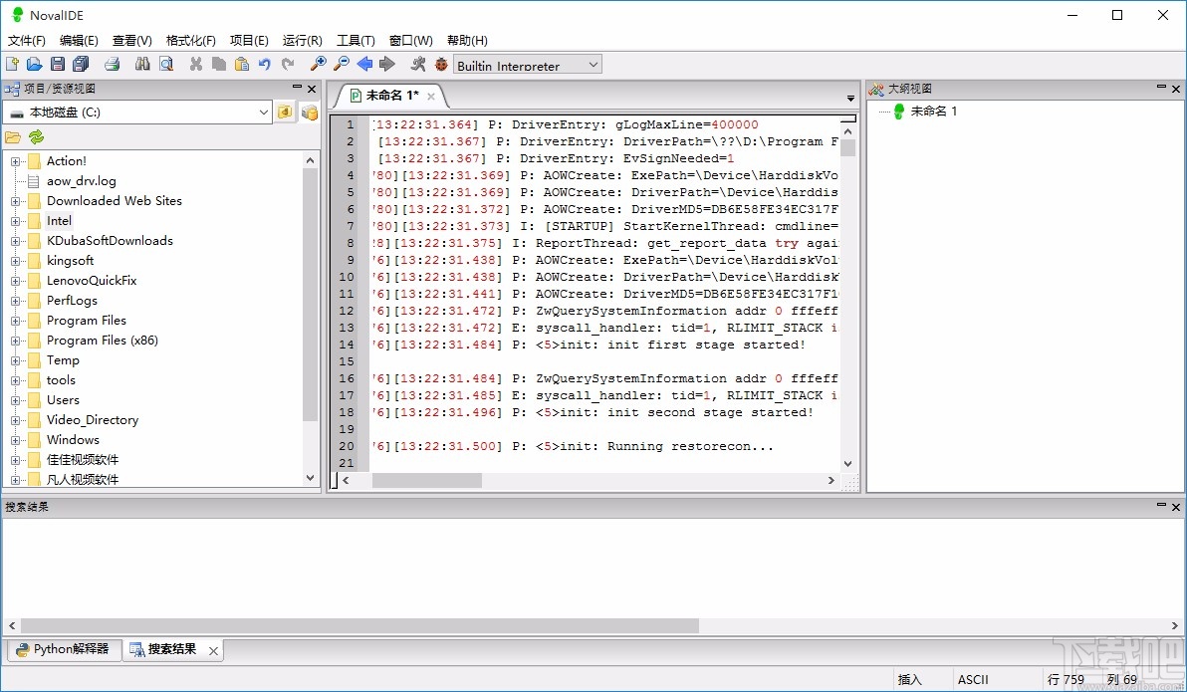
Task: Click the Save All toolbar icon
Action: click(81, 65)
